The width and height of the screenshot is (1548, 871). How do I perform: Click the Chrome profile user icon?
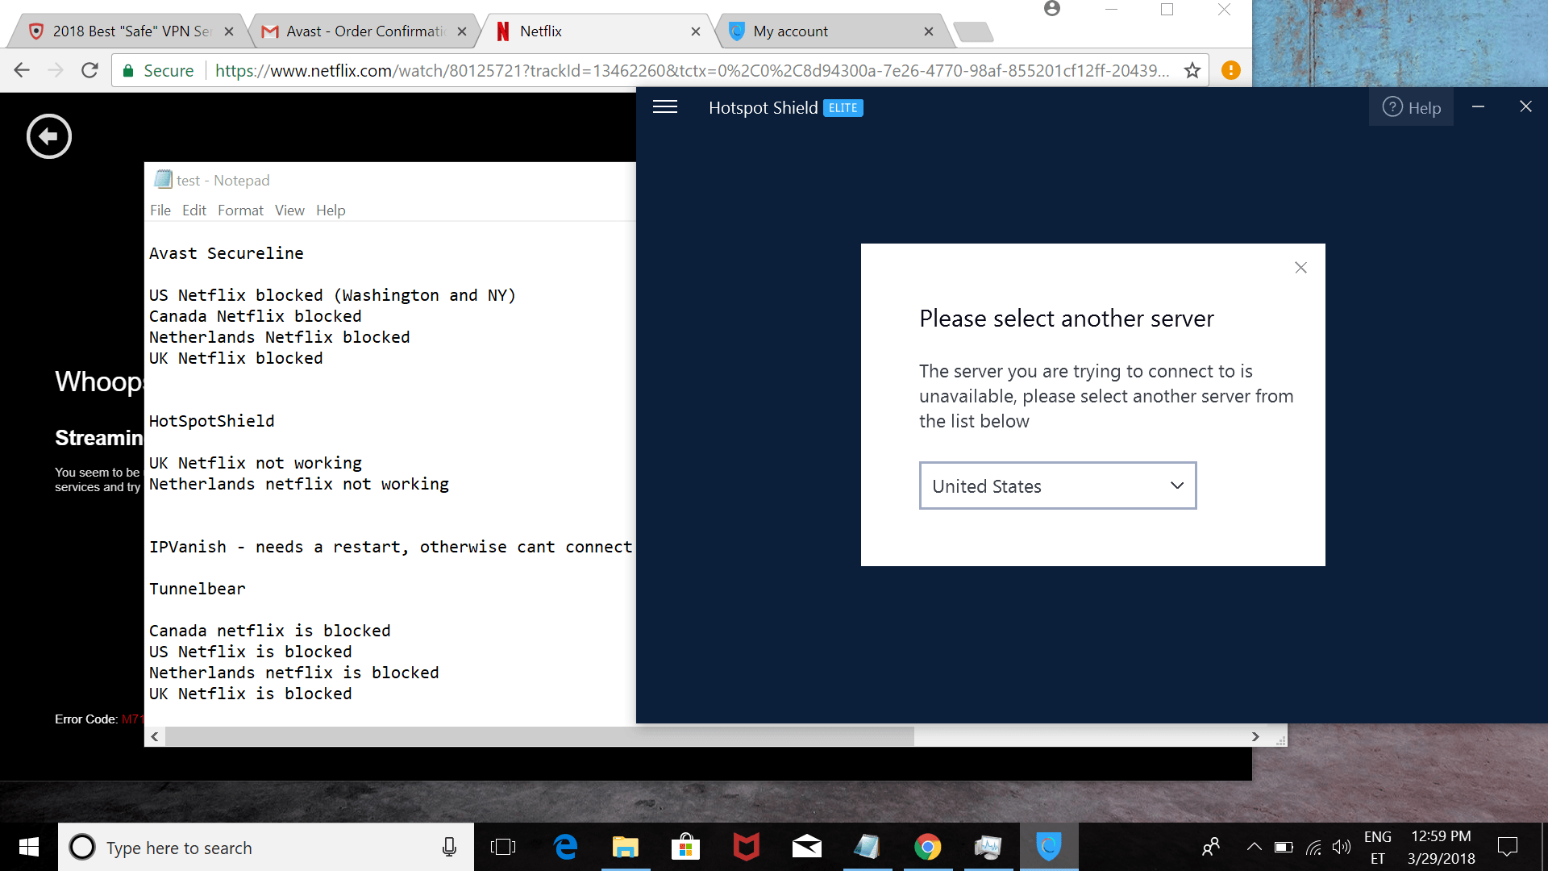click(x=1052, y=9)
